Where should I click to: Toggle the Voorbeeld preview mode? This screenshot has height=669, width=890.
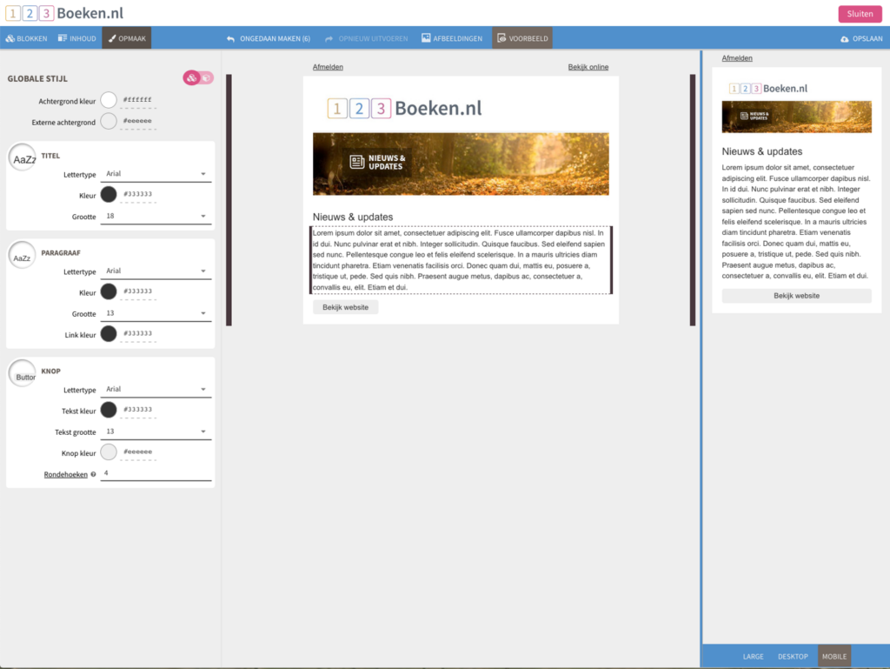[522, 38]
